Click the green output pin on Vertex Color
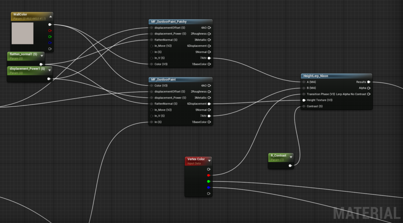The height and width of the screenshot is (223, 403). 209,181
